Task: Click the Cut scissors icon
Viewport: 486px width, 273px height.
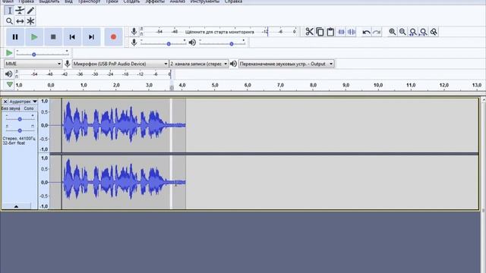Action: pos(309,32)
